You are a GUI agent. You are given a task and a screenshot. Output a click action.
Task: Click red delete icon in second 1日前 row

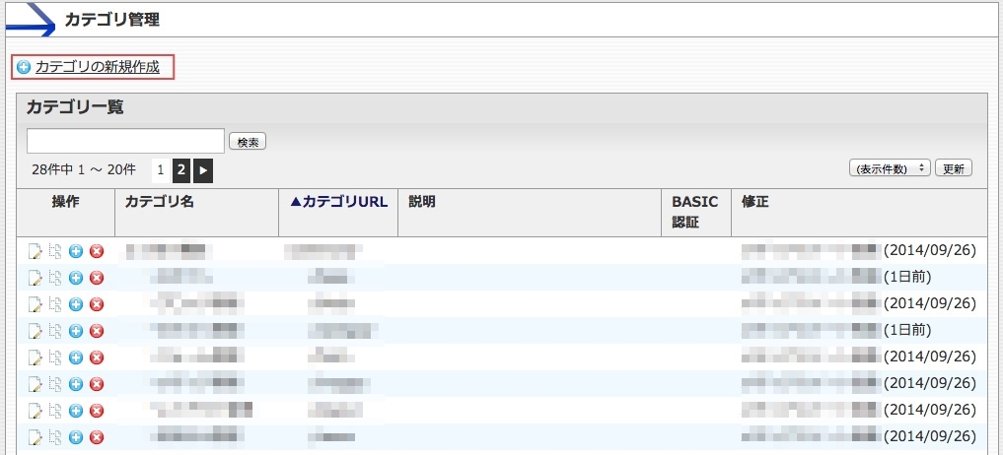point(97,331)
